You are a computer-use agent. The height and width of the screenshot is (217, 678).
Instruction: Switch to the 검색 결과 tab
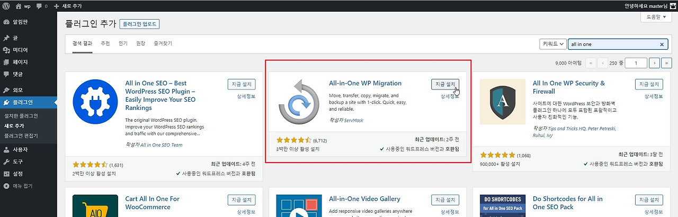pos(83,43)
